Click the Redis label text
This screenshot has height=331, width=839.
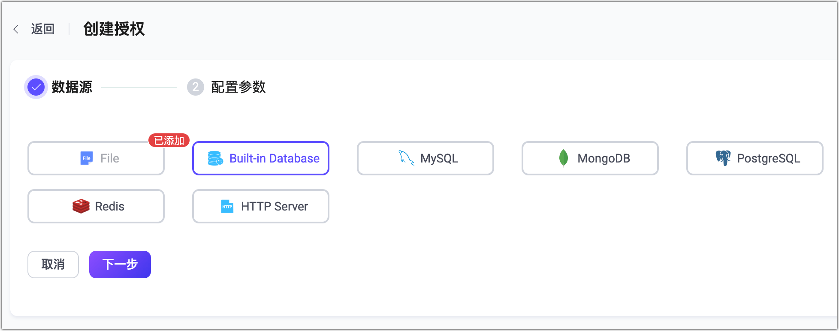[x=110, y=207]
